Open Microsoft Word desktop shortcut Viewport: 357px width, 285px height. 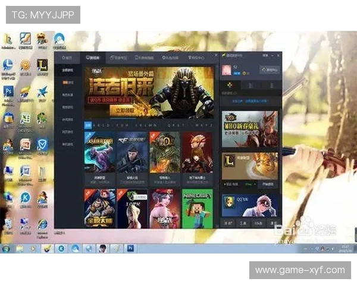coord(25,170)
